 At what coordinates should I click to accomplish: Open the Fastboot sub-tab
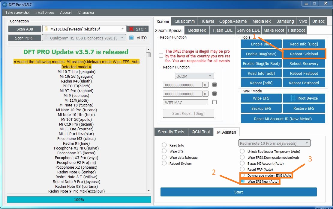pyautogui.click(x=296, y=30)
